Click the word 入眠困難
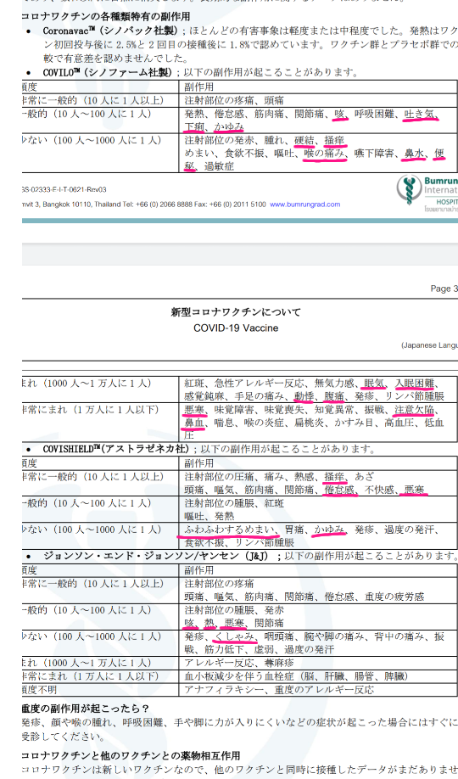This screenshot has width=458, height=779. 414,384
